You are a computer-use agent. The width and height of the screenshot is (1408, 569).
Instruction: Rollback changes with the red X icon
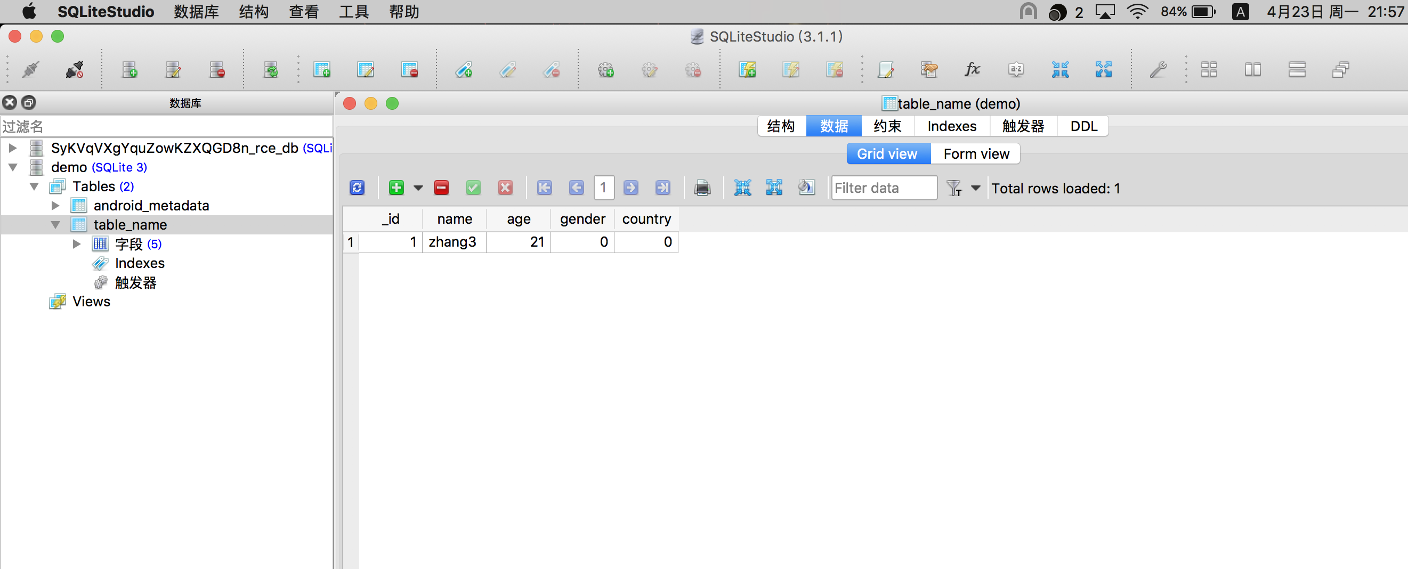(506, 188)
